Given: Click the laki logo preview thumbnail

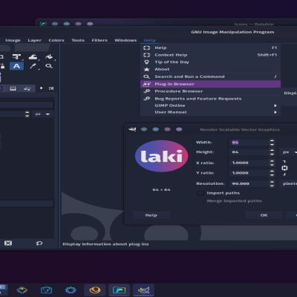Looking at the screenshot, I should [x=161, y=156].
